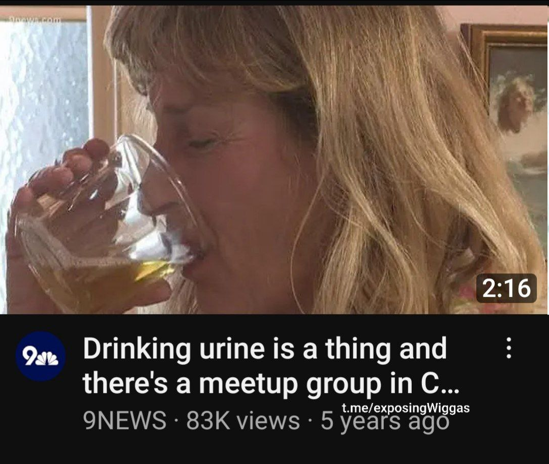This screenshot has width=549, height=464.
Task: Click the 2:16 duration badge
Action: click(x=506, y=288)
